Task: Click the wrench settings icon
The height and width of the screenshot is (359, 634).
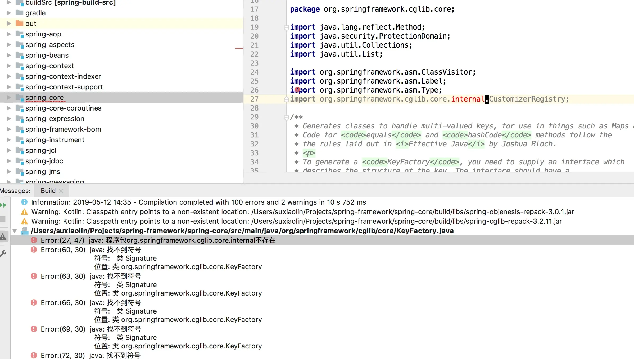Action: [3, 254]
